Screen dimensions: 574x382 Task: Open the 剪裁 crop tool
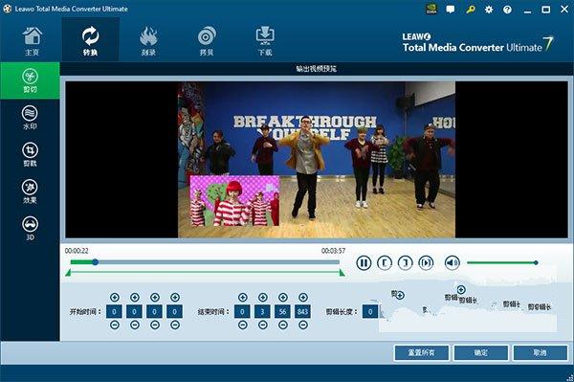pos(30,154)
